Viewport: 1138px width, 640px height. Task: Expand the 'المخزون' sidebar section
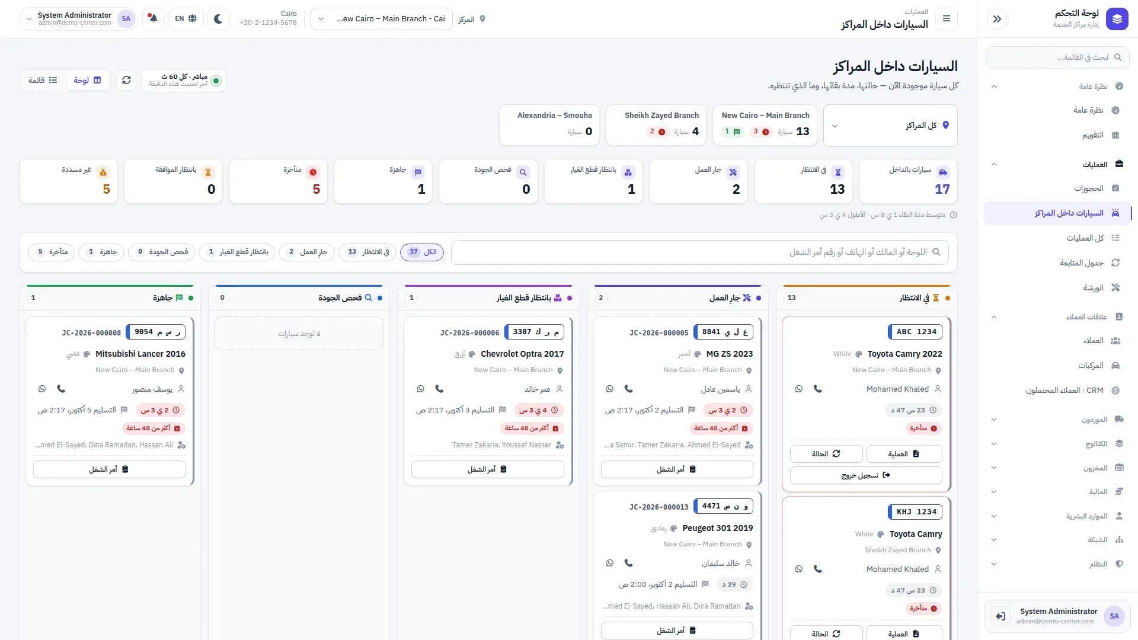pos(1057,468)
